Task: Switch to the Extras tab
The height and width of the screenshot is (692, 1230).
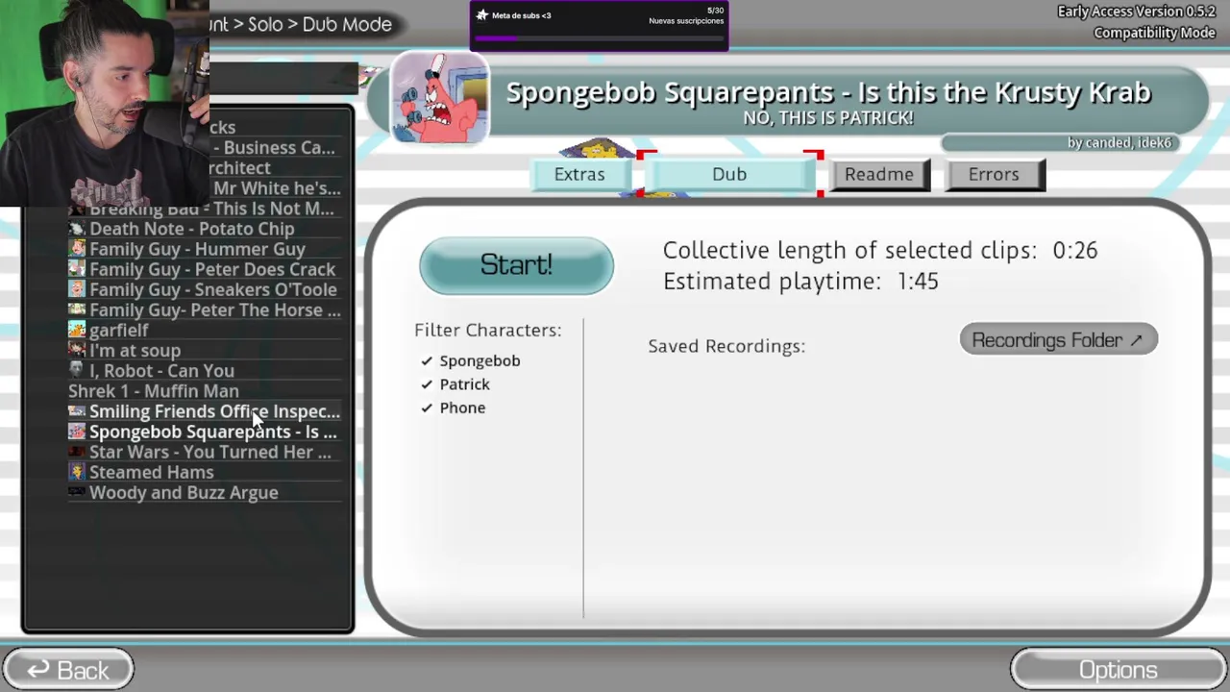Action: 579,174
